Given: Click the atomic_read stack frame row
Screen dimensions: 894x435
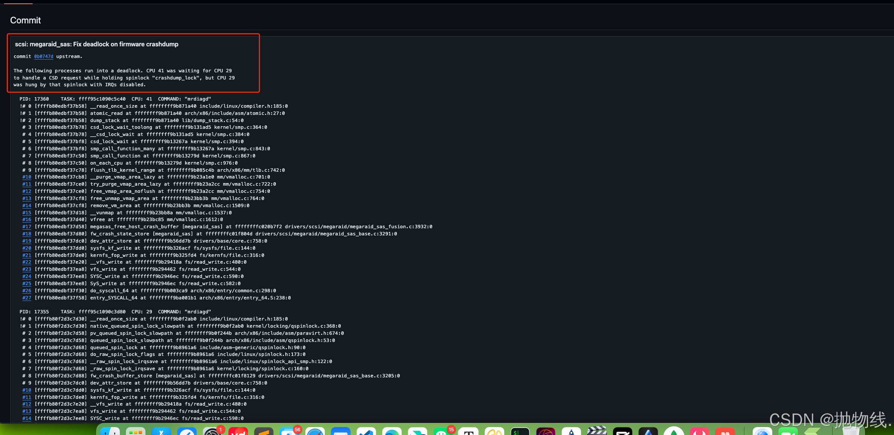Looking at the screenshot, I should pos(152,113).
